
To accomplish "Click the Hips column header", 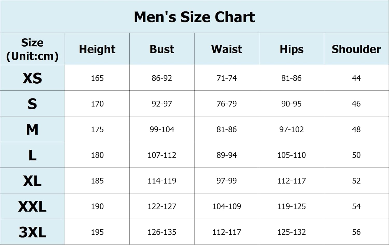I will [x=291, y=49].
